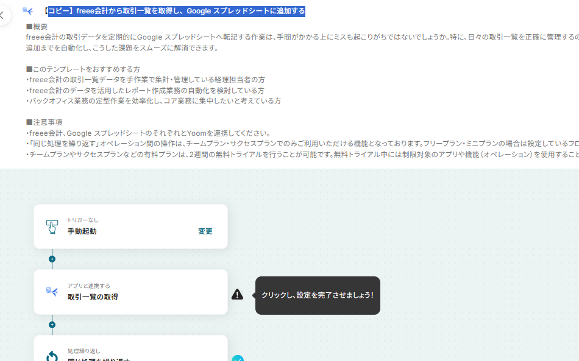The height and width of the screenshot is (361, 579).
Task: Click the アプリと連携する label
Action: click(88, 286)
